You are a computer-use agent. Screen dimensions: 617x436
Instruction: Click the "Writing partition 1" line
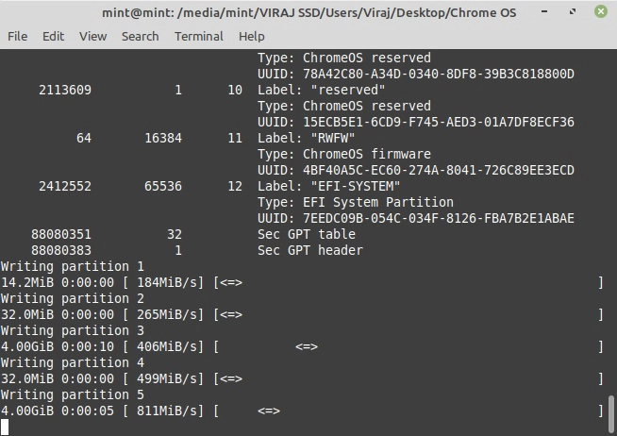coord(73,266)
